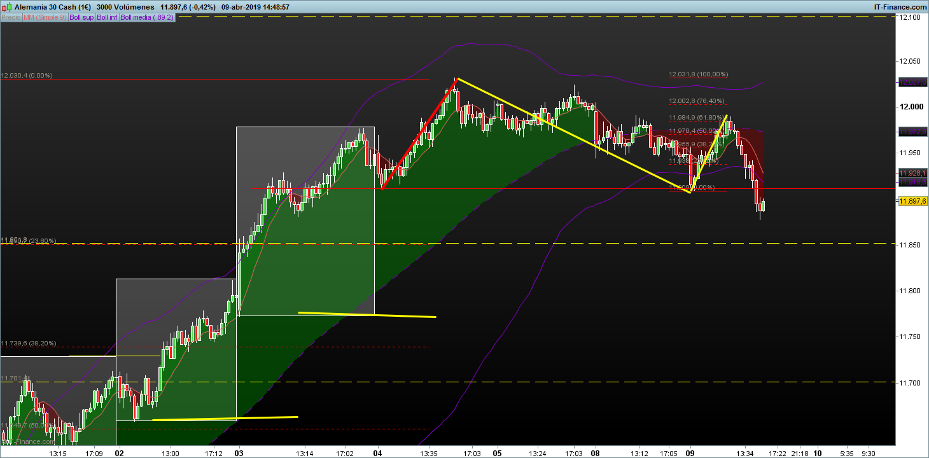Click the 12.027,0 Bollinger price tag

click(x=912, y=82)
